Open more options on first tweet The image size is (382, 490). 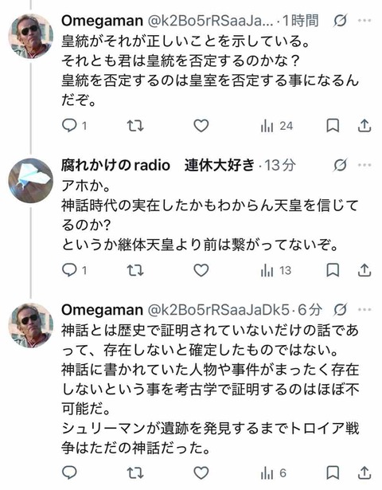coord(364,21)
